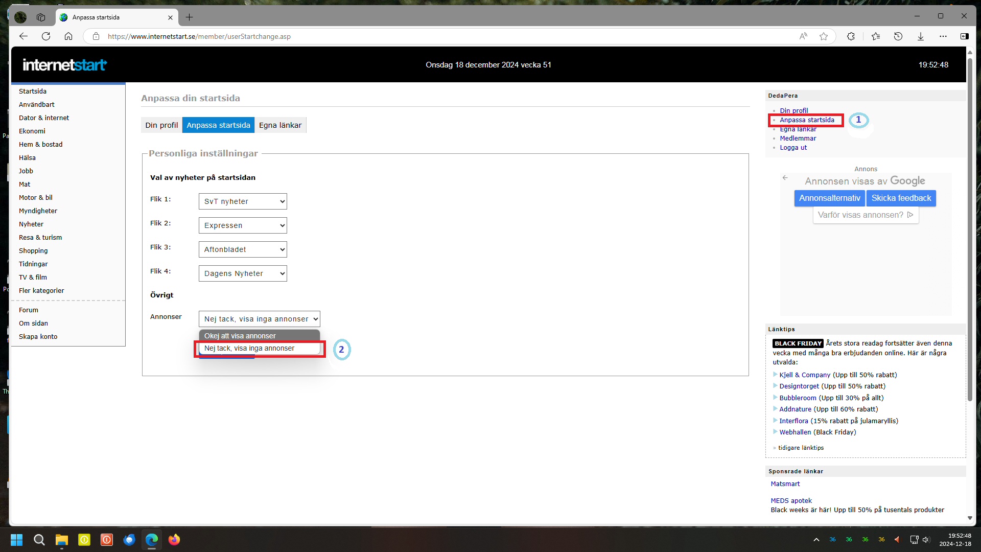The image size is (981, 552).
Task: Open Din profil link in DedaPera box
Action: click(793, 110)
